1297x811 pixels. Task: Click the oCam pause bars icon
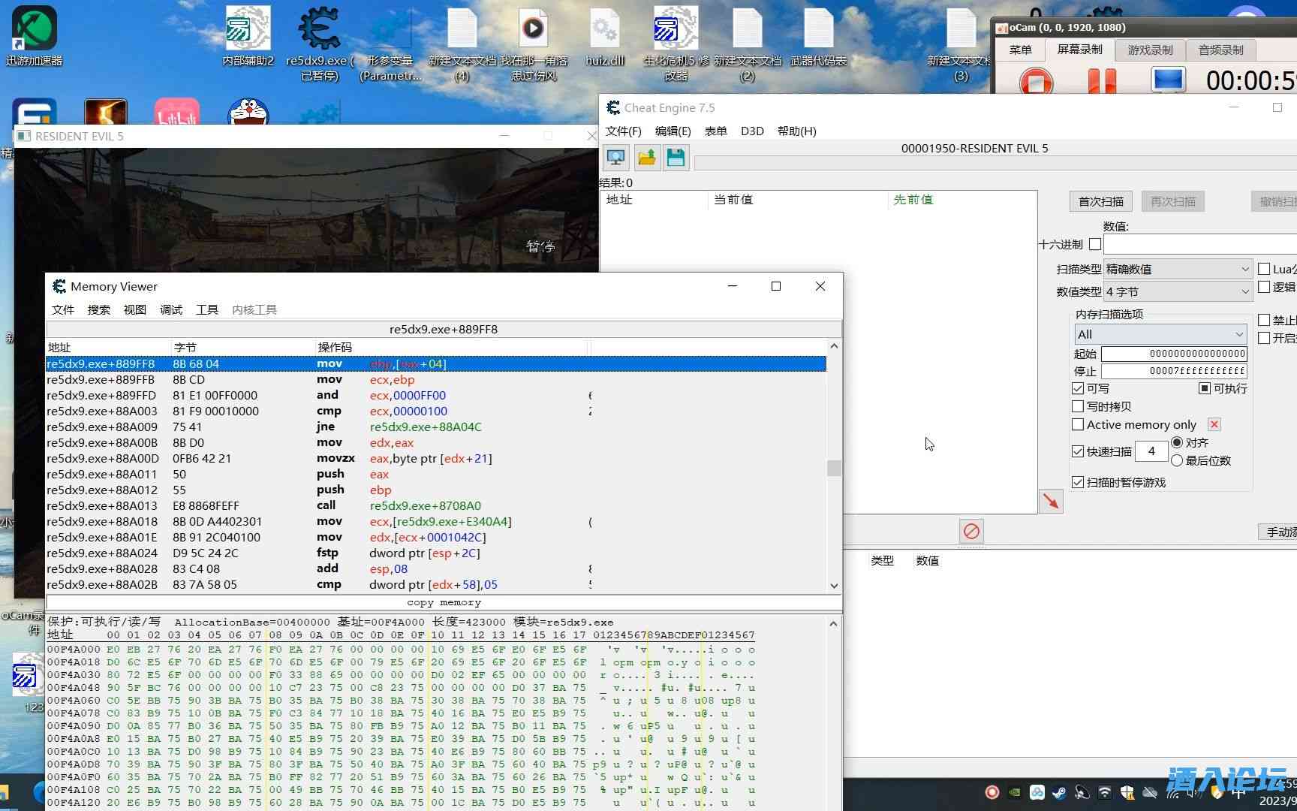[x=1101, y=80]
